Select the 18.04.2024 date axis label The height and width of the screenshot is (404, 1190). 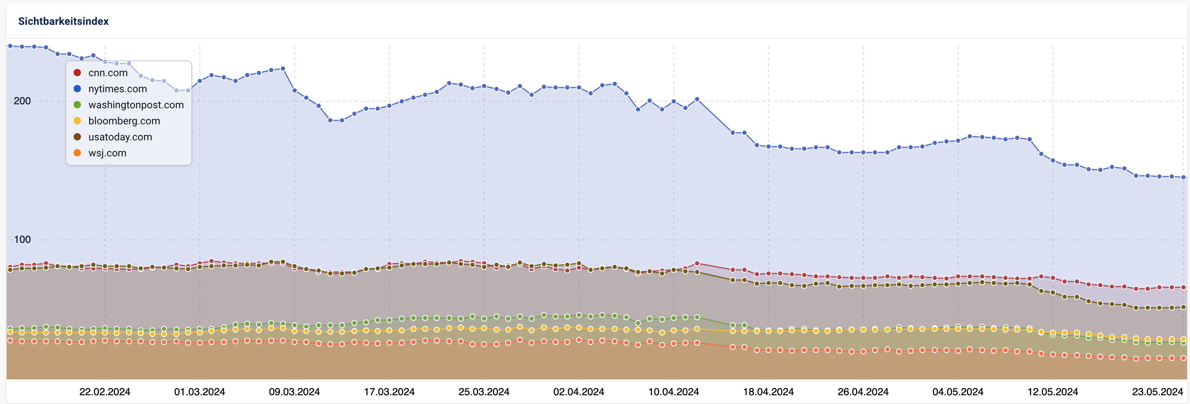768,392
